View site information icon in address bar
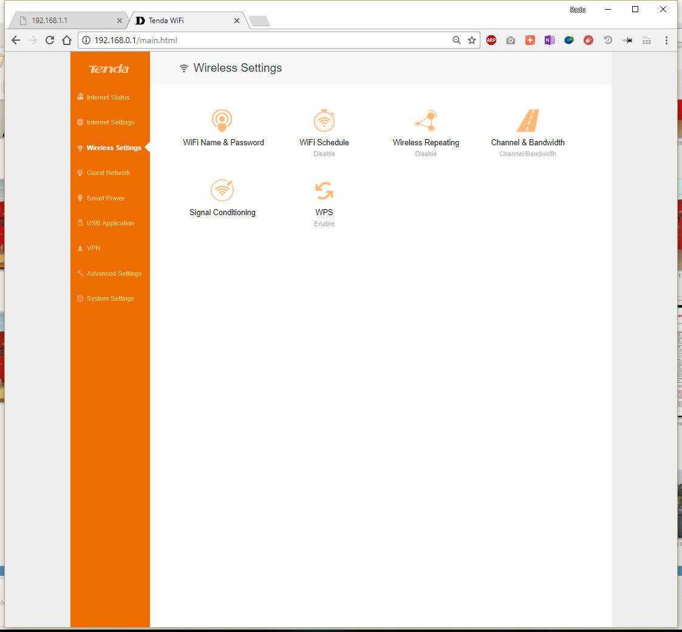The width and height of the screenshot is (682, 632). (x=86, y=40)
